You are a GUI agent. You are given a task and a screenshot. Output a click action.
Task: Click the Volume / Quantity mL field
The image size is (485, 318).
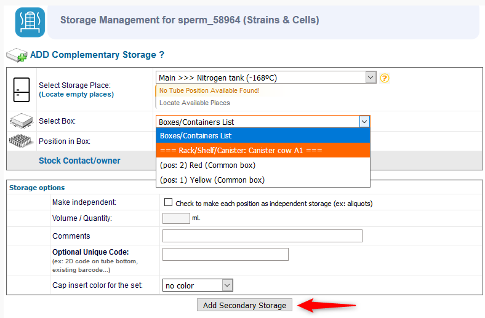176,218
